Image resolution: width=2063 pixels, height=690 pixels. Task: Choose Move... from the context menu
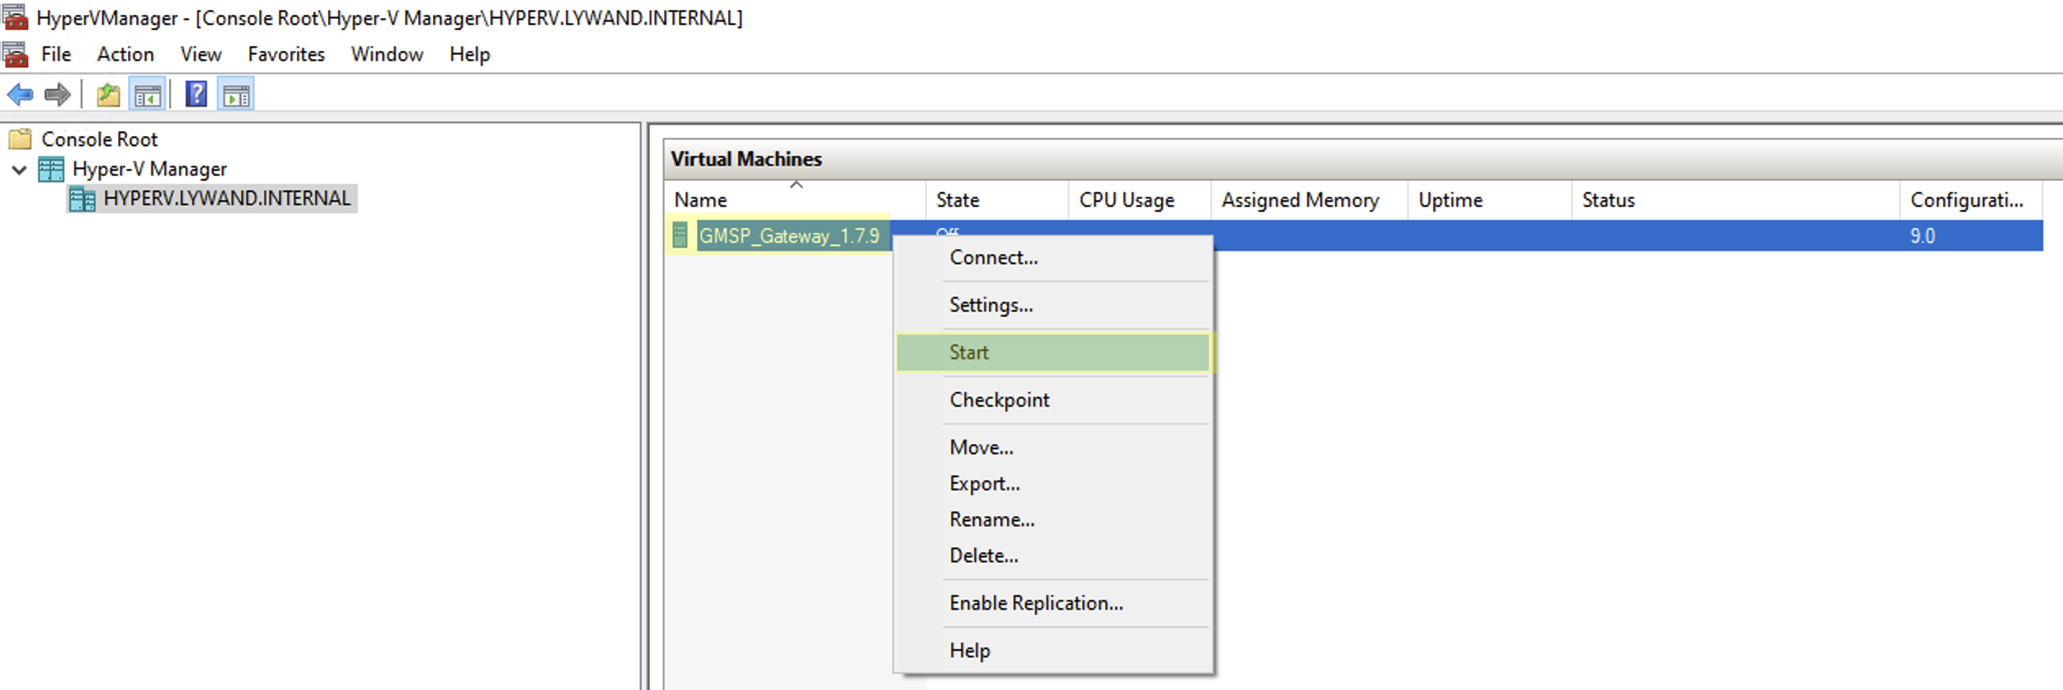pos(1054,447)
